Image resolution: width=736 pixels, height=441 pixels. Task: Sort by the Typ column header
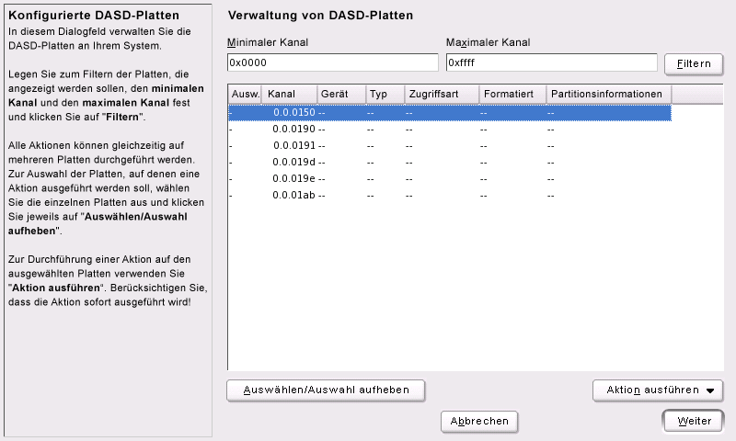point(385,94)
